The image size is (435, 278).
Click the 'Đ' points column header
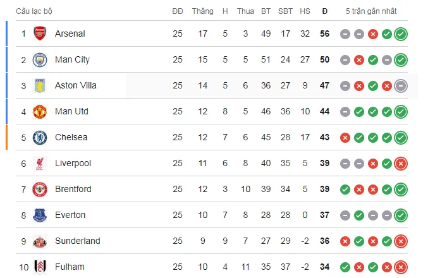pyautogui.click(x=325, y=11)
